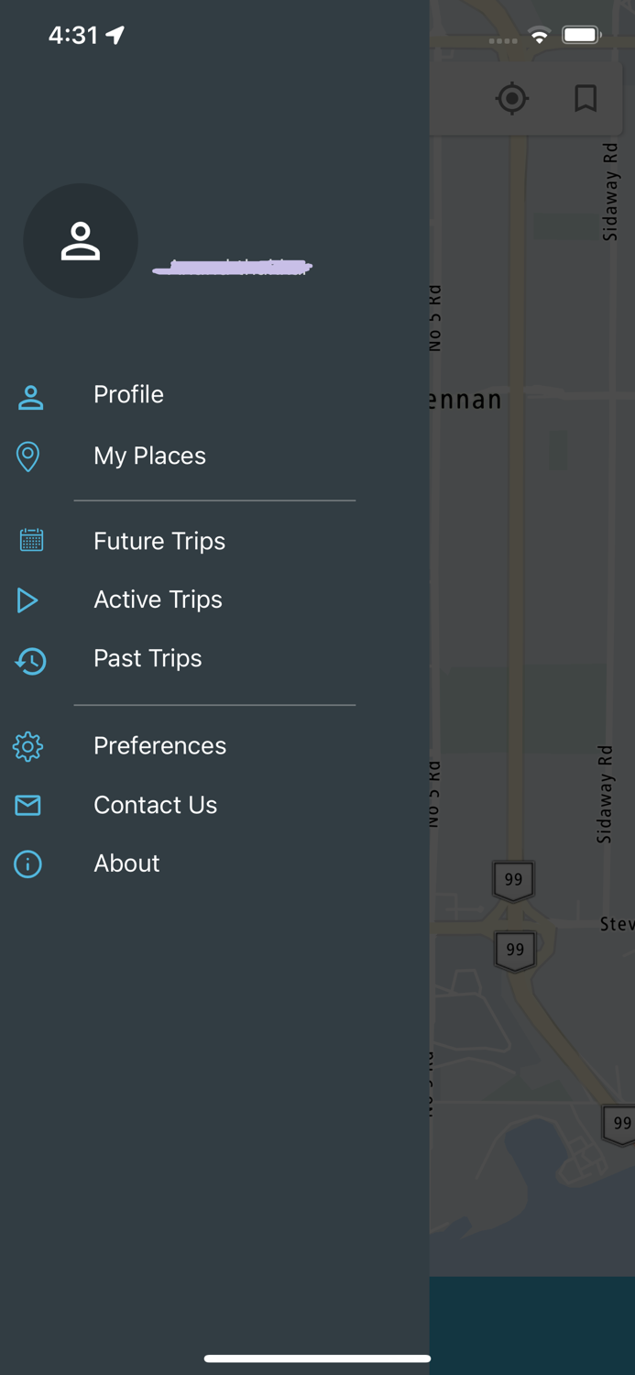
Task: Choose Contact Us
Action: tap(155, 805)
